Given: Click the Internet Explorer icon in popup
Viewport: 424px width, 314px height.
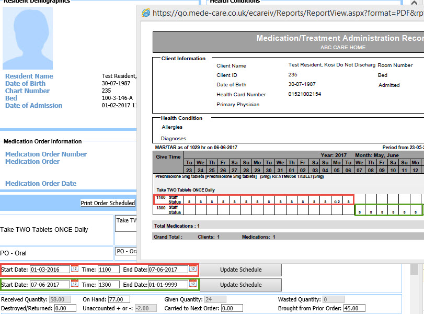Looking at the screenshot, I should (x=146, y=12).
